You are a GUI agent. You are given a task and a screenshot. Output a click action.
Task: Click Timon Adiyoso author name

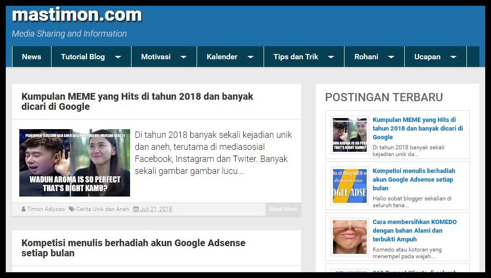coord(45,209)
